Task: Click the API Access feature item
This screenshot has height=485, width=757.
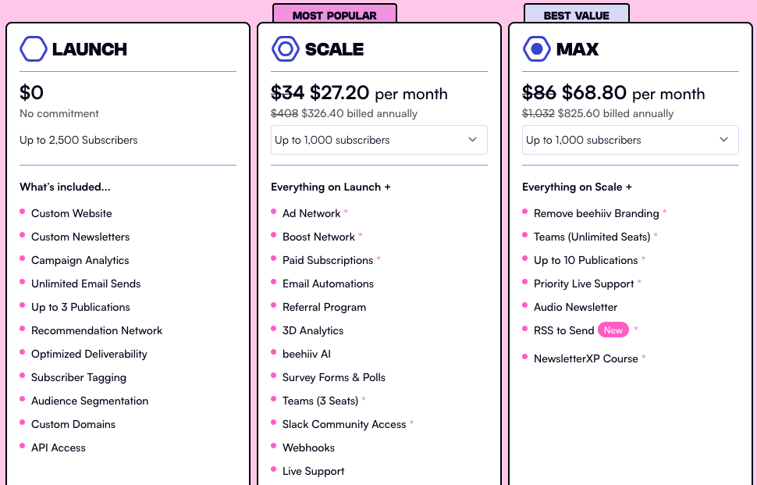Action: click(59, 448)
